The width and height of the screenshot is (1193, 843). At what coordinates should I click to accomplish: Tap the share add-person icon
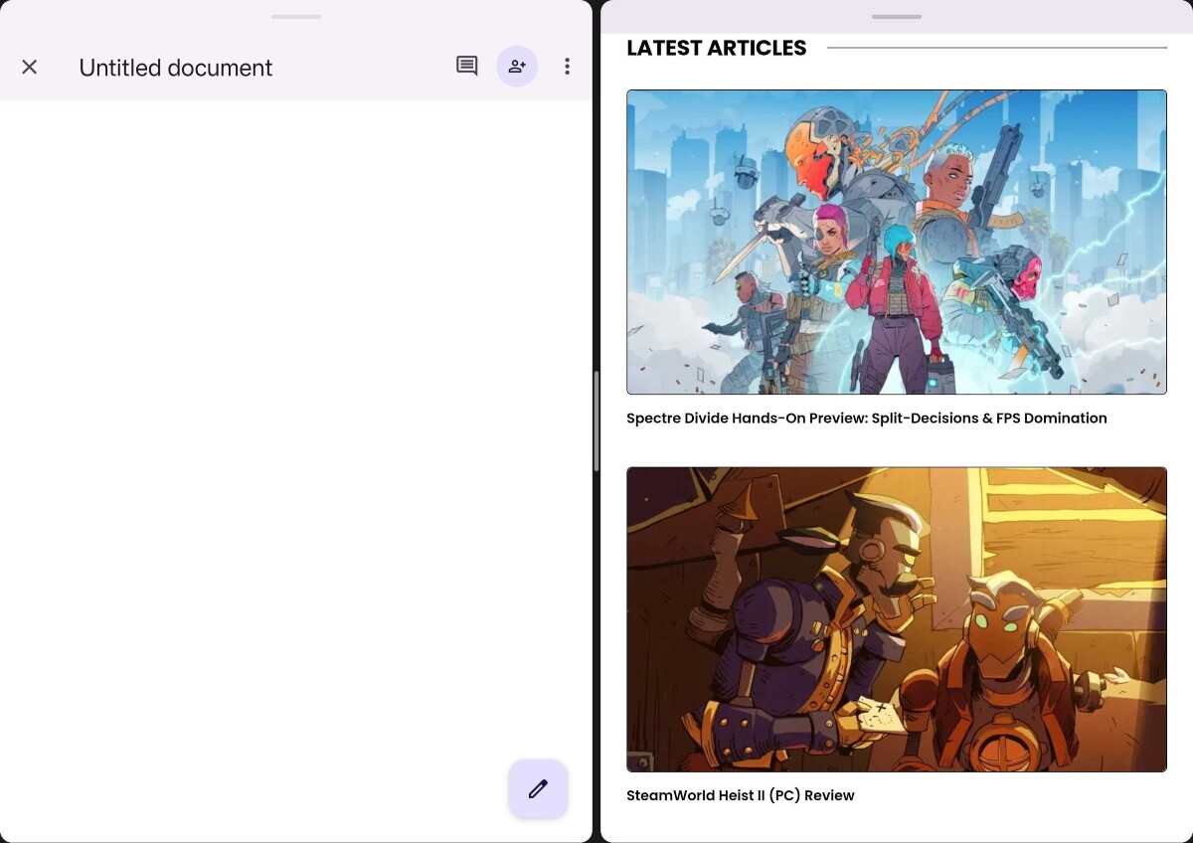[517, 67]
